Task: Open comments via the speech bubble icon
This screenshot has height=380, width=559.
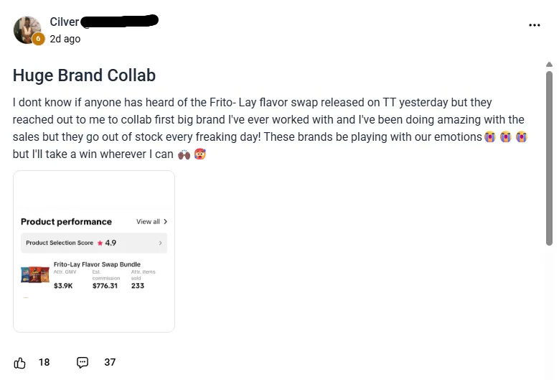Action: [x=83, y=363]
